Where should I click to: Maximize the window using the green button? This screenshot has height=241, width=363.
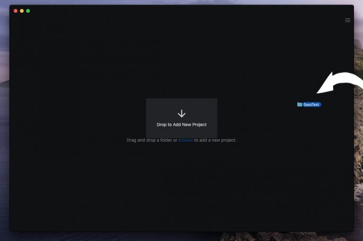[x=28, y=11]
